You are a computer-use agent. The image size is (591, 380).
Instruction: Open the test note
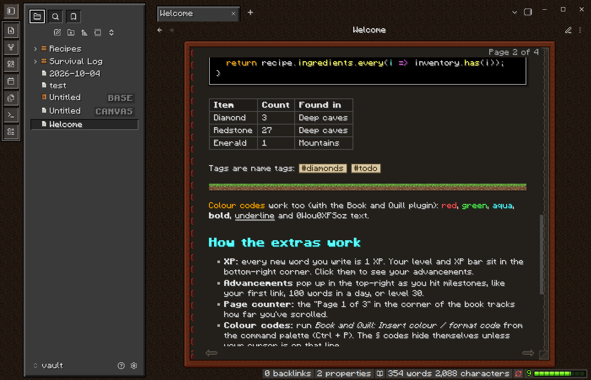pyautogui.click(x=84, y=85)
